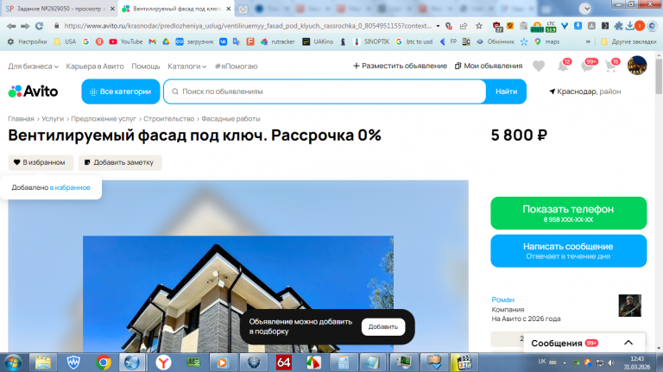Switch to the Задание №2929050 tab
This screenshot has height=372, width=663.
coord(60,9)
